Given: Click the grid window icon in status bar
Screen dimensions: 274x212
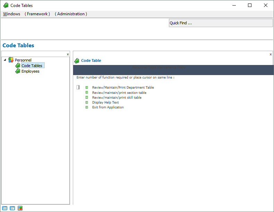Looking at the screenshot, I should click(x=12, y=208).
